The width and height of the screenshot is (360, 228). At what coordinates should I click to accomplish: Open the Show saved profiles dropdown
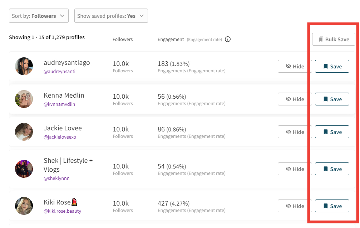[x=111, y=15]
